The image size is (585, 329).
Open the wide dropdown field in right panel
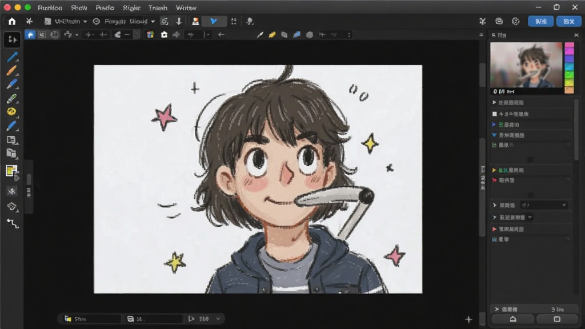pos(544,205)
